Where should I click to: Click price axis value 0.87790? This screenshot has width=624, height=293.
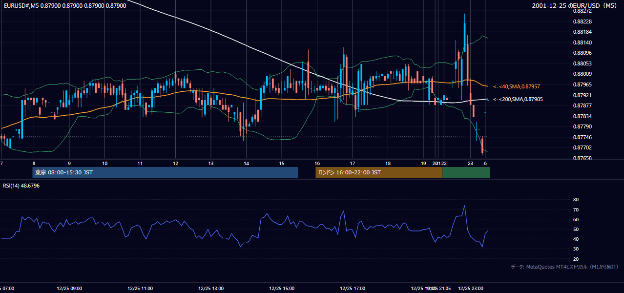(582, 127)
